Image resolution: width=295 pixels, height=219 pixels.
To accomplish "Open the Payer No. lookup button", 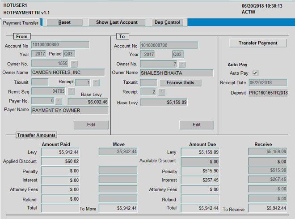I will [59, 101].
